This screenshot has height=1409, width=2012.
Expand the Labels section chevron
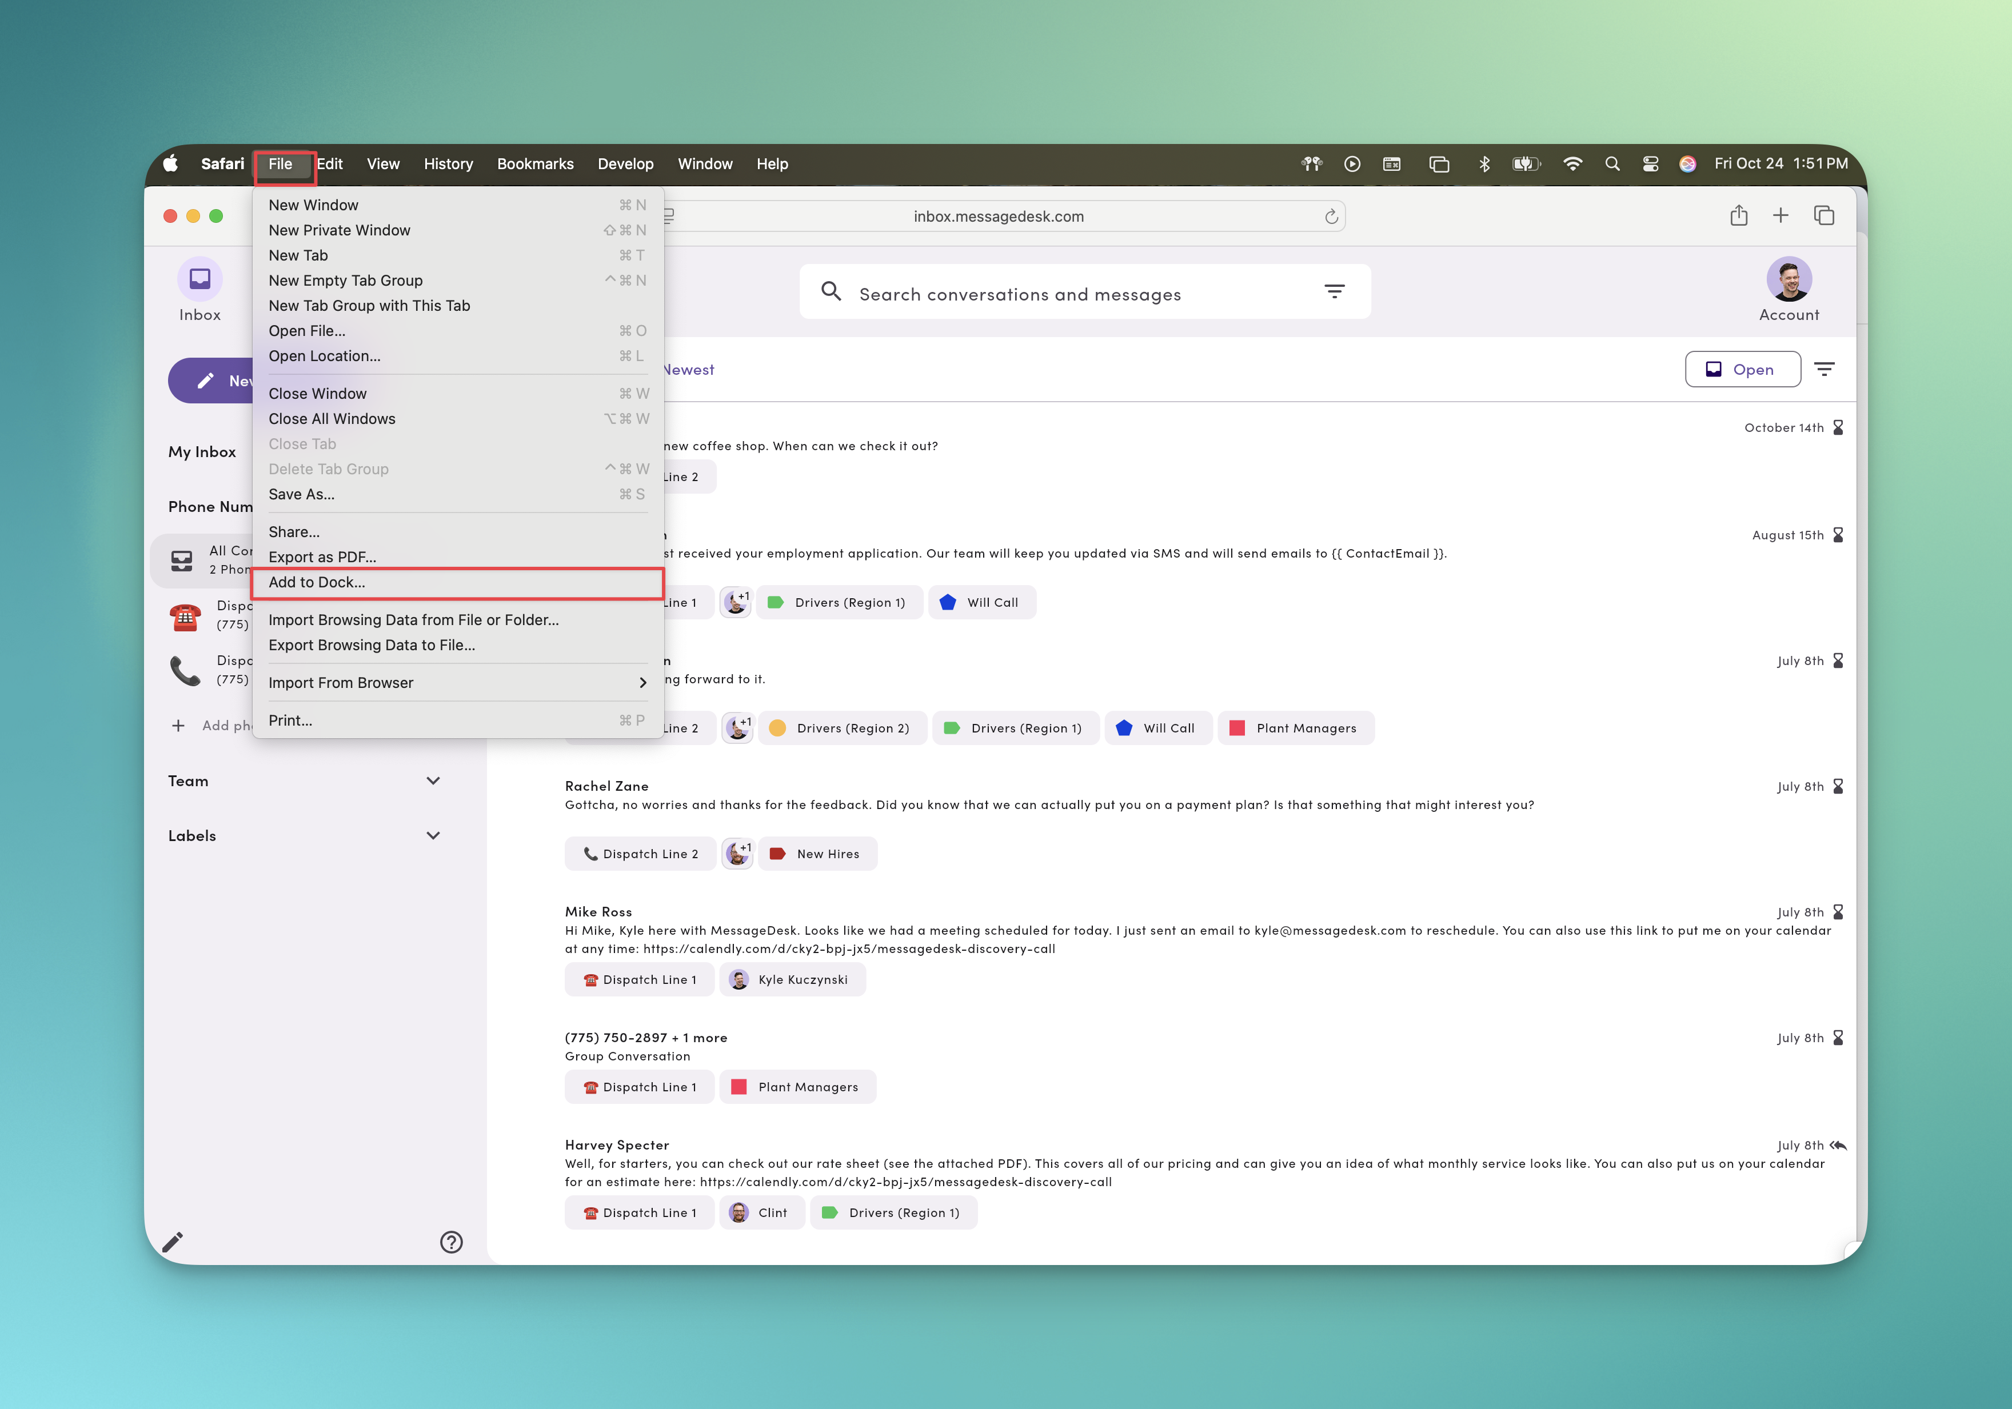[x=433, y=835]
